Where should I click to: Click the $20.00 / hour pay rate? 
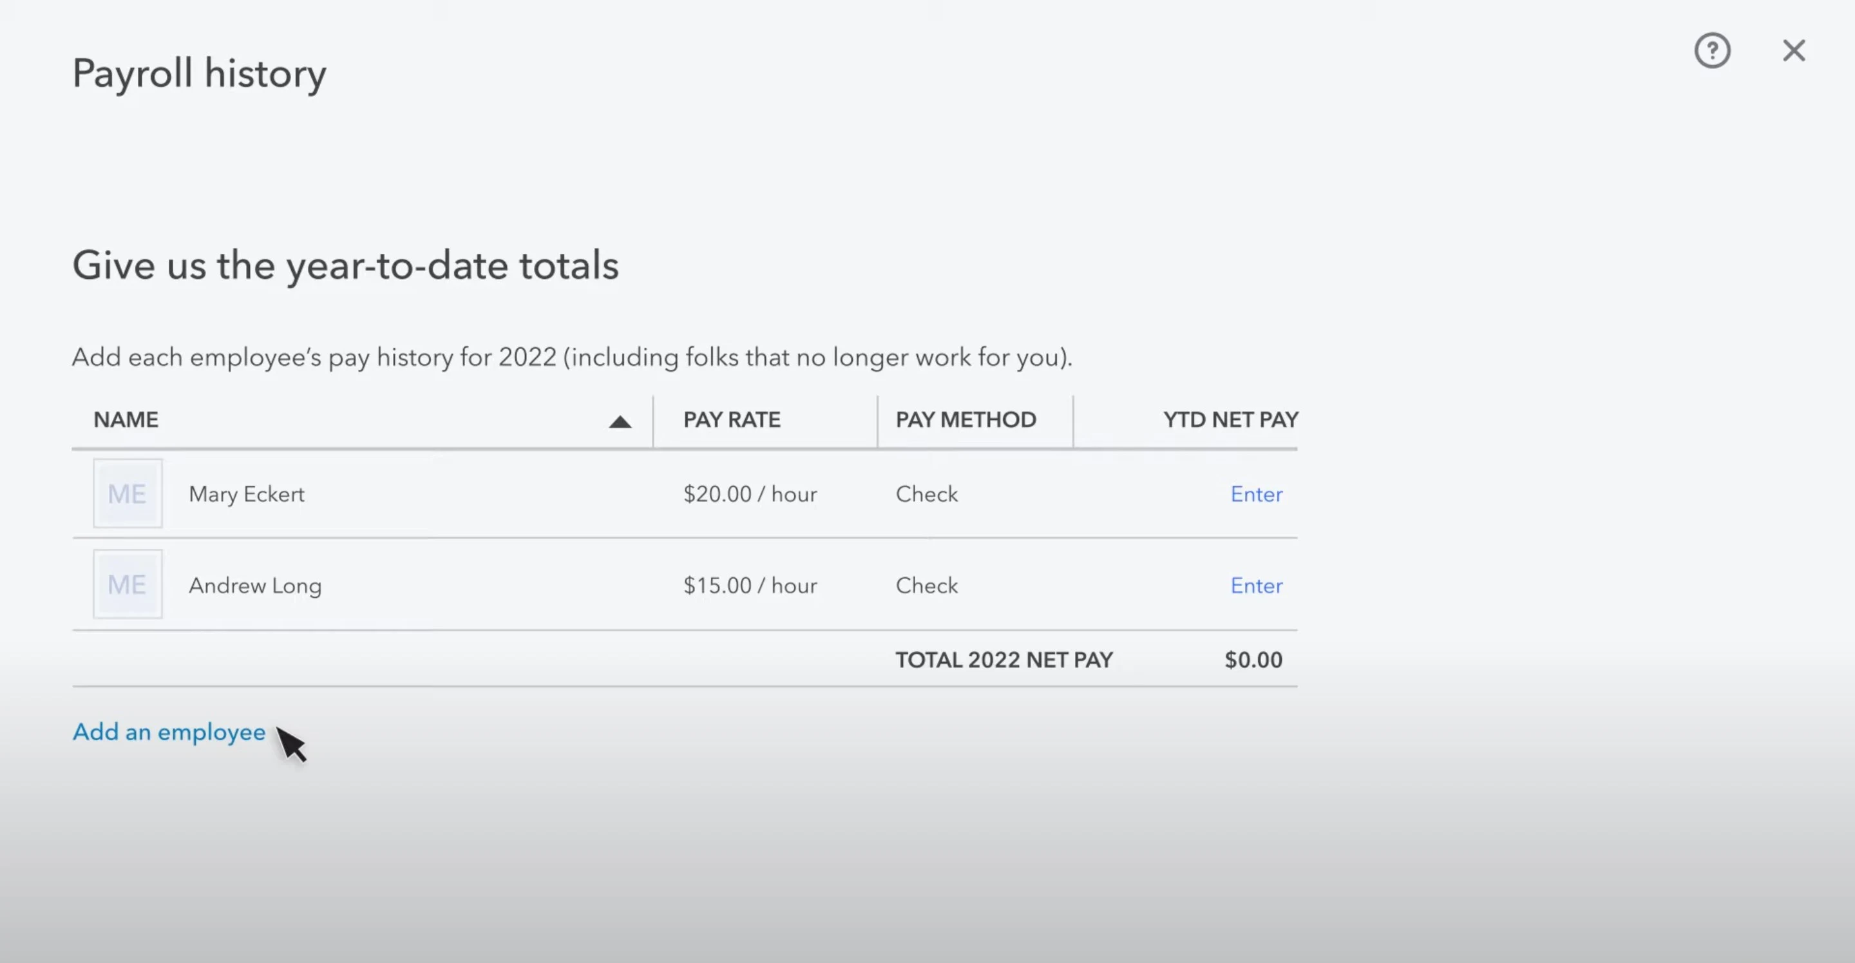click(x=750, y=494)
